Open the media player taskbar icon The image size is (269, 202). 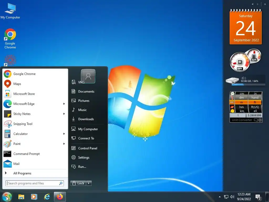click(34, 197)
